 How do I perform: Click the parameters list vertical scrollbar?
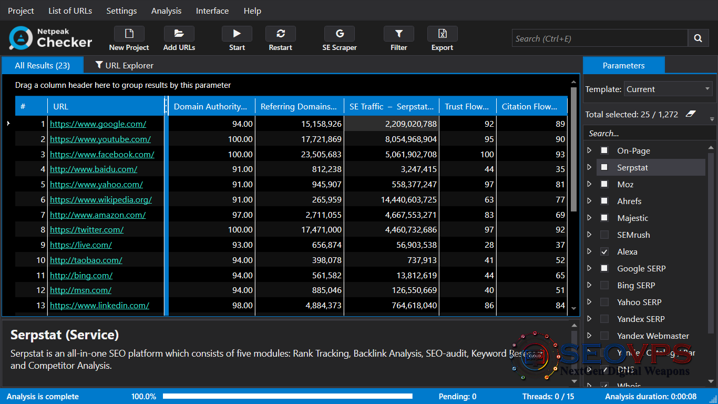coord(712,242)
